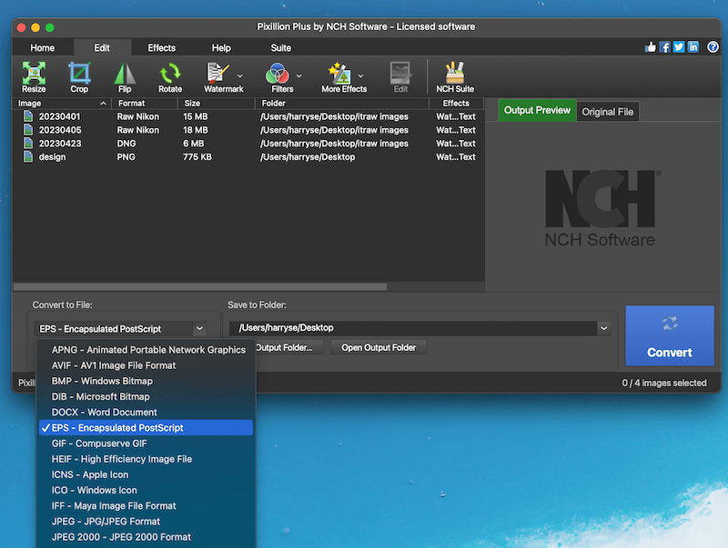Choose DOCX - Word Document format

pyautogui.click(x=146, y=413)
